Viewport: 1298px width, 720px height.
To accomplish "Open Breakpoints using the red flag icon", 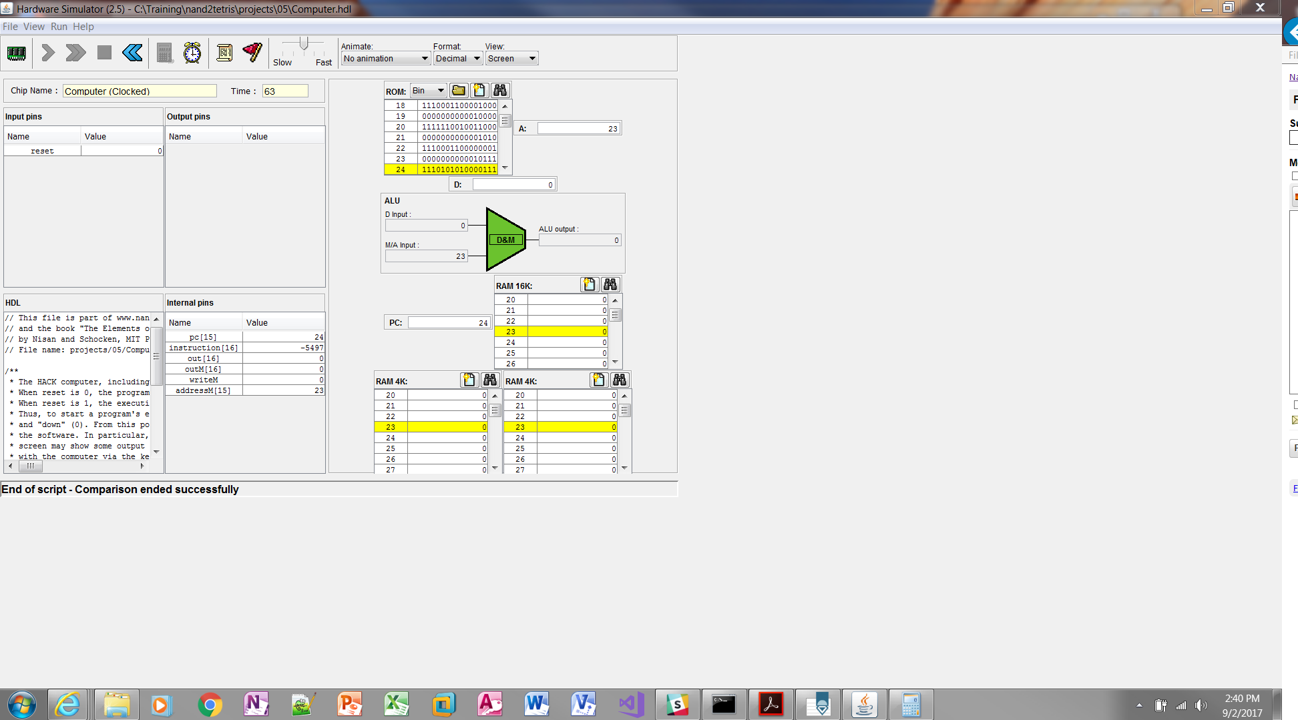I will (252, 53).
